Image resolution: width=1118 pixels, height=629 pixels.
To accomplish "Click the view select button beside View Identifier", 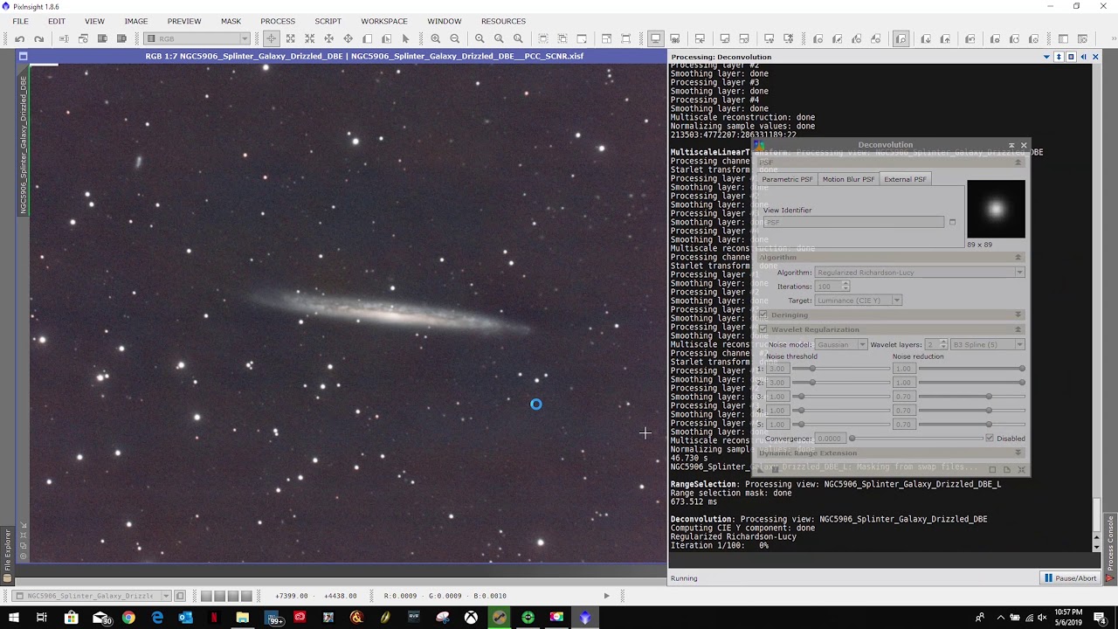I will (952, 222).
